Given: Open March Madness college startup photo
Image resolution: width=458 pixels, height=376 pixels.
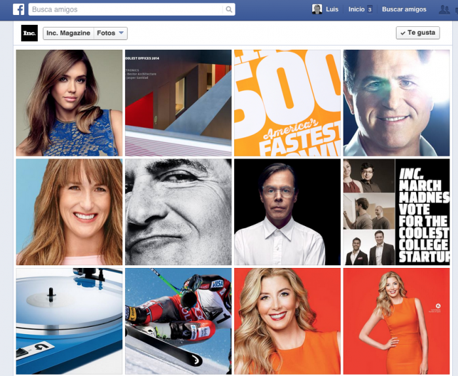Looking at the screenshot, I should point(396,212).
